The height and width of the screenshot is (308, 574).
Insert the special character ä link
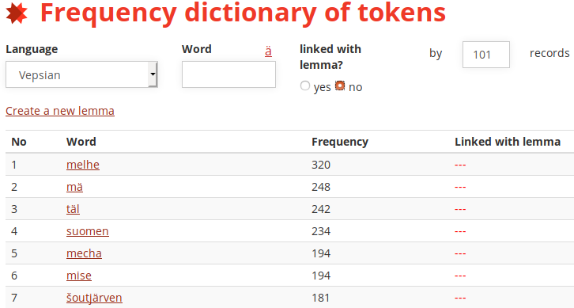(268, 51)
